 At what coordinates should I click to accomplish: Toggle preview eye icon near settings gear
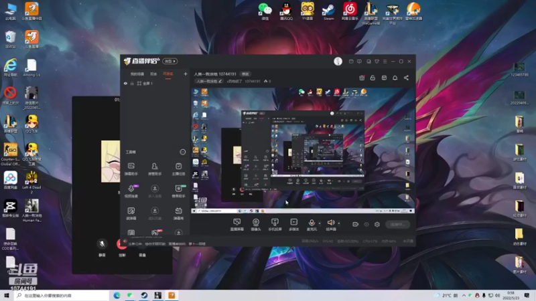coord(366,224)
